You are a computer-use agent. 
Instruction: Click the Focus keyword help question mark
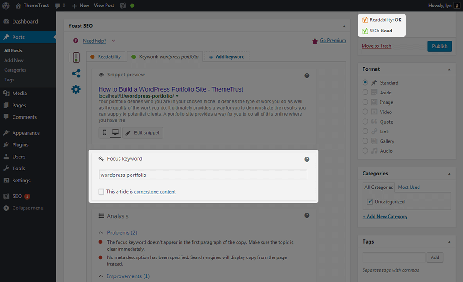click(x=307, y=159)
